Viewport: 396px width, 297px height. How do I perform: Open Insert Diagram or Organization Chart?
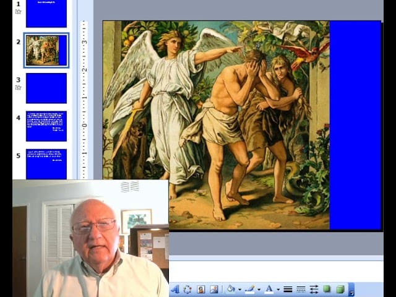(187, 289)
